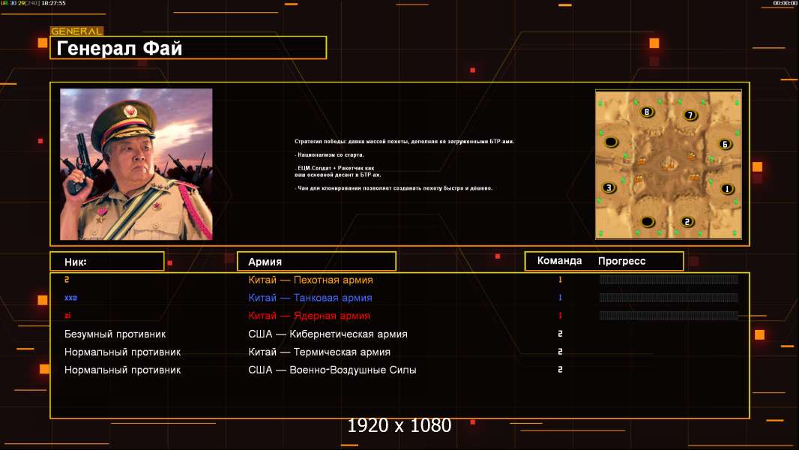Click the 18:27:55 clock readout
The height and width of the screenshot is (450, 799).
[53, 3]
